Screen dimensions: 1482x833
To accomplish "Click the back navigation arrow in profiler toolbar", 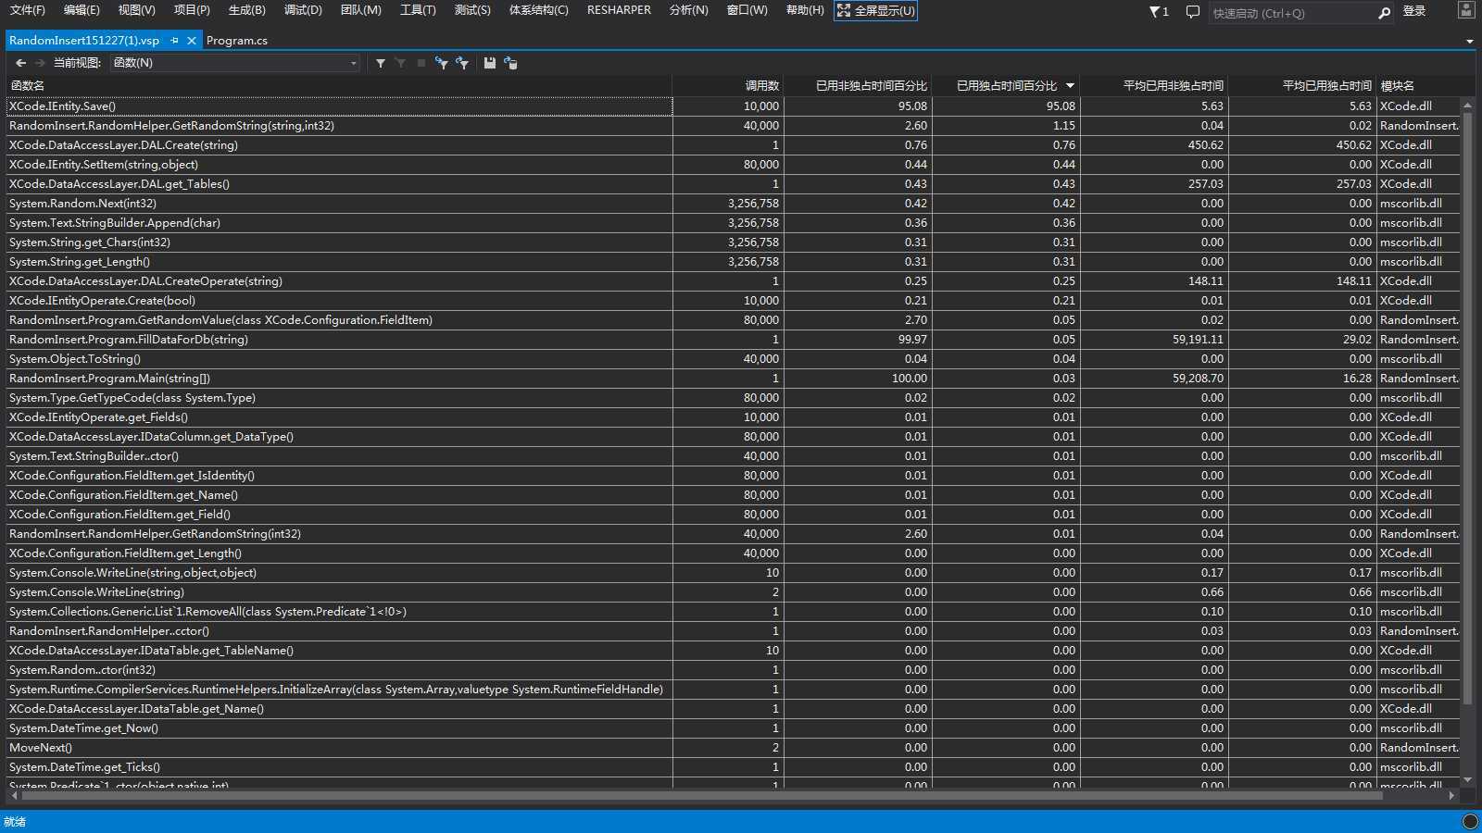I will coord(20,63).
